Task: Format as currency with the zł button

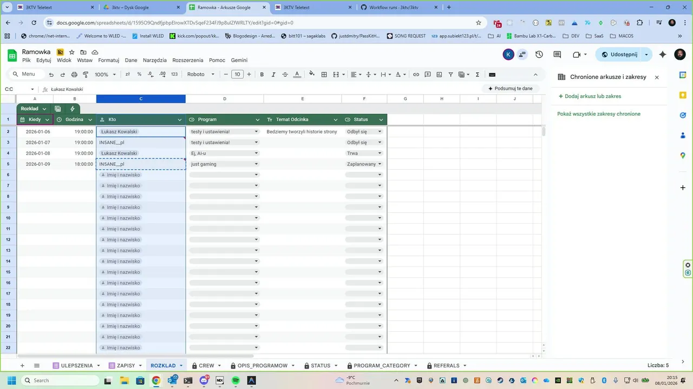Action: (x=128, y=75)
